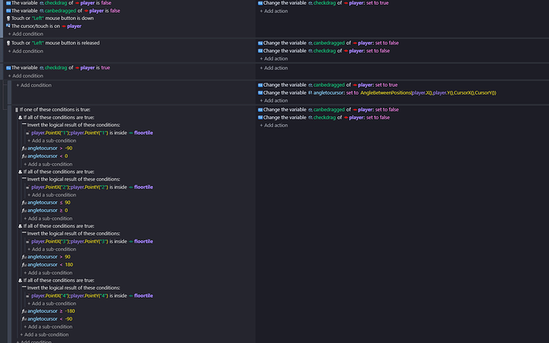
Task: Click 'Add a sub-condition' below PointX("3") condition
Action: pos(52,249)
